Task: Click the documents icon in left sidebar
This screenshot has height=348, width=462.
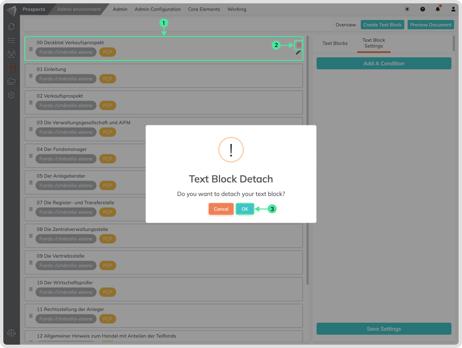Action: (12, 26)
